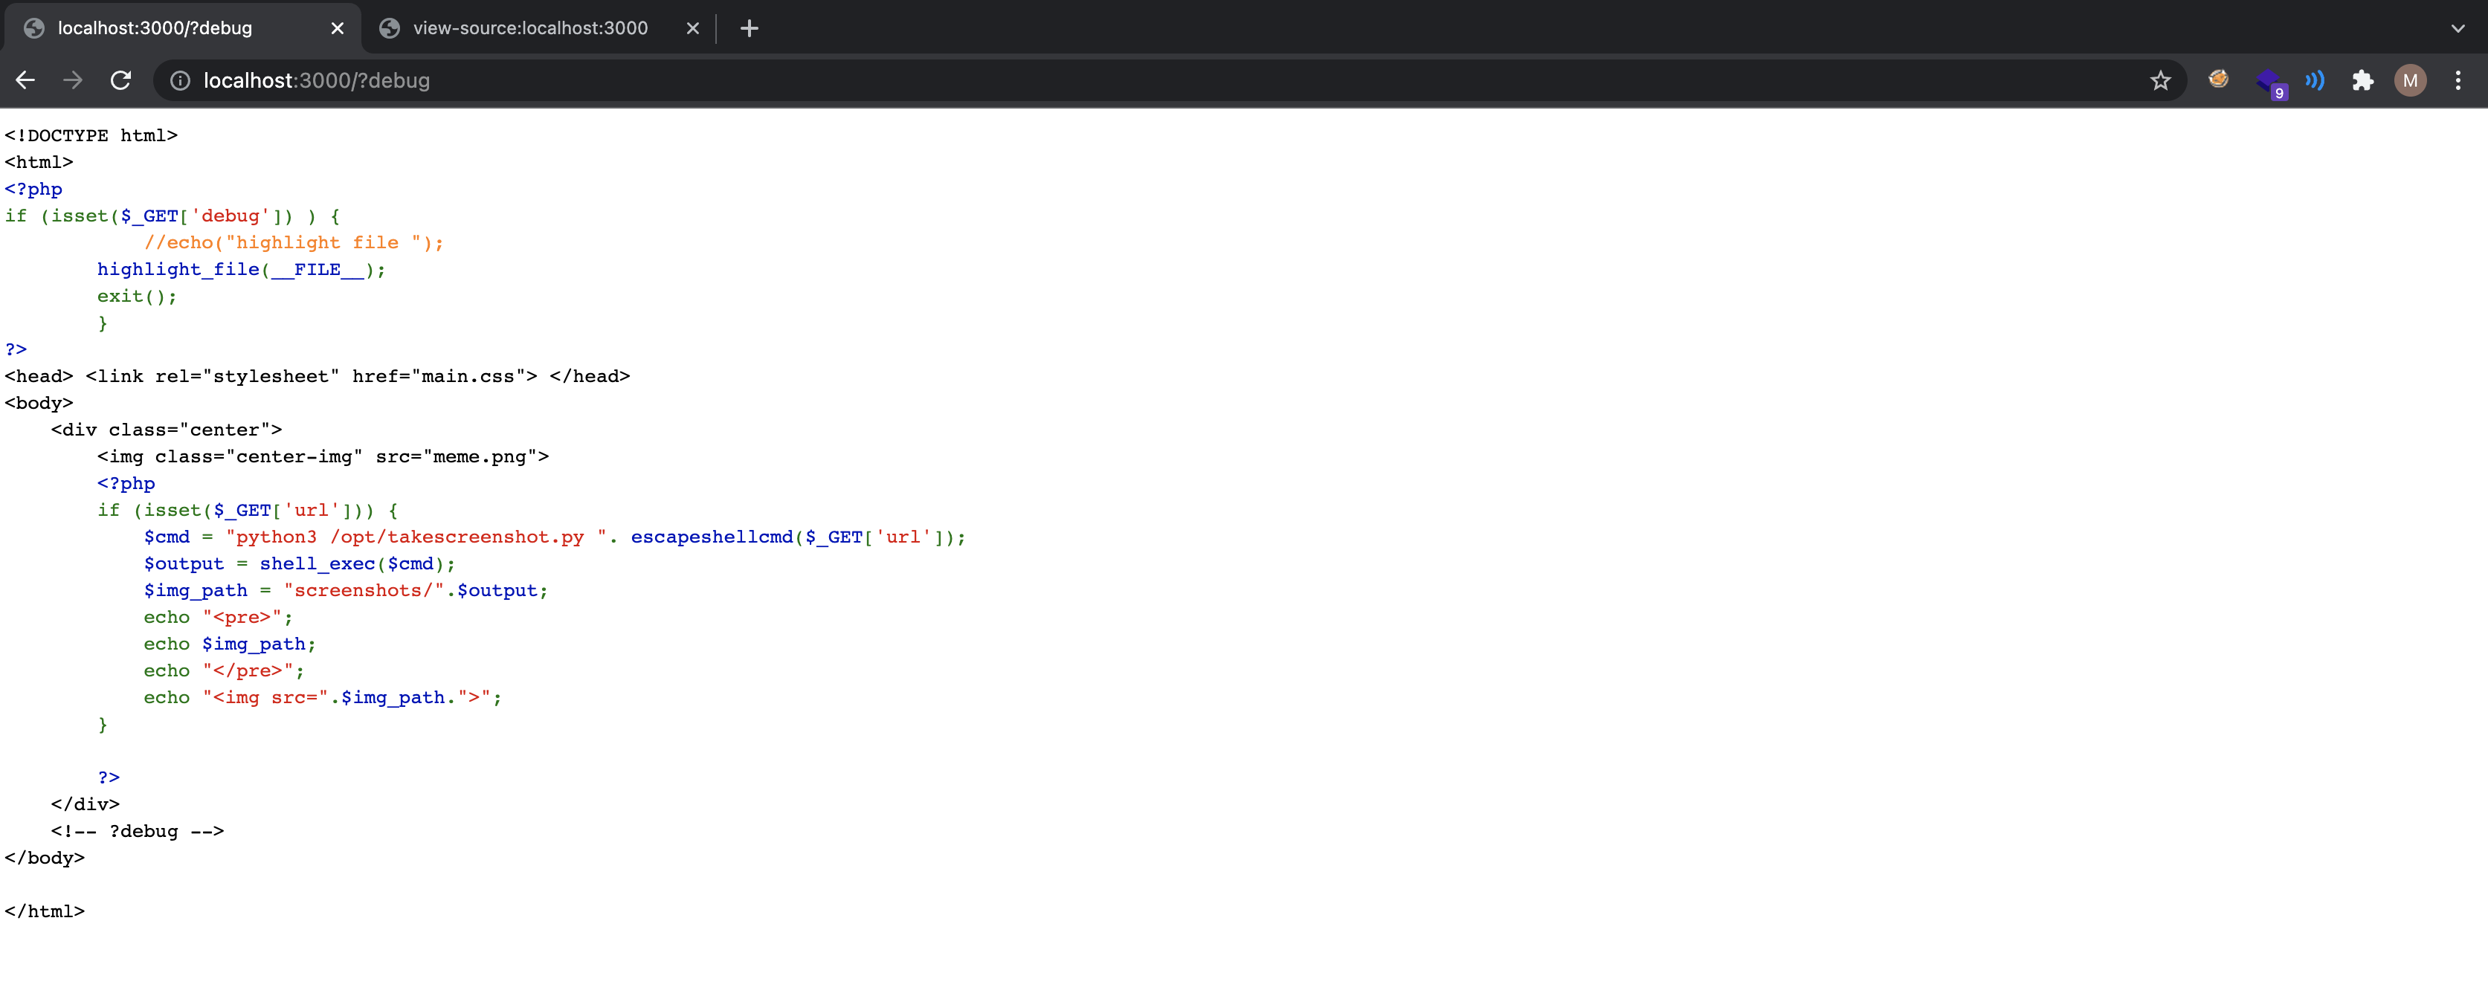
Task: Open the orange extension icon in toolbar
Action: 2219,80
